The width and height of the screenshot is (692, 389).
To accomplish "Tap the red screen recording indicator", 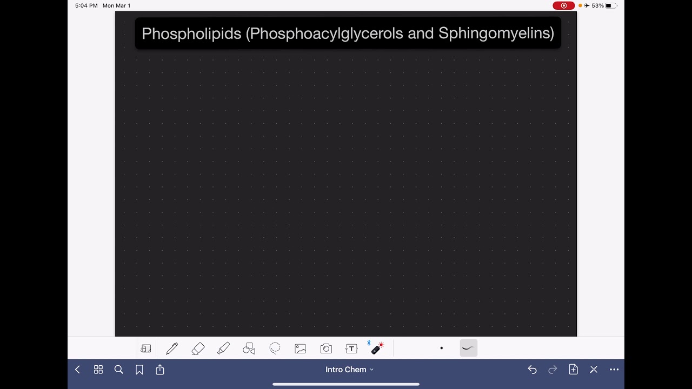I will click(564, 5).
